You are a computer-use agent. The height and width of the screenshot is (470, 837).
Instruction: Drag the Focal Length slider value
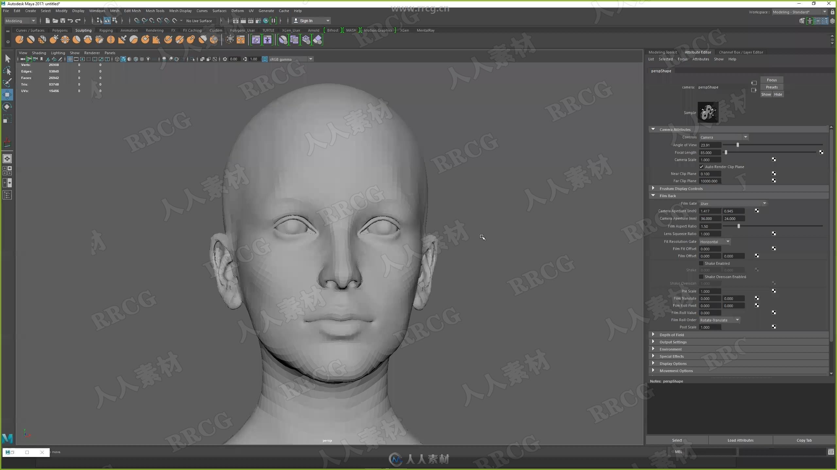click(726, 151)
